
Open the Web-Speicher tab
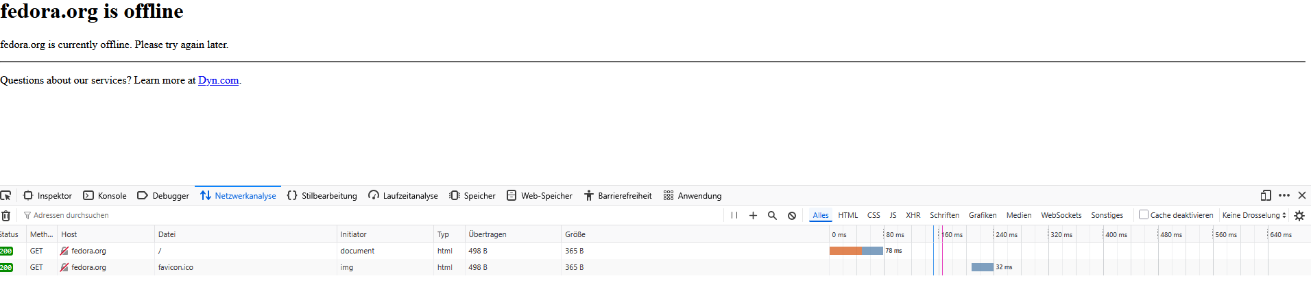pyautogui.click(x=540, y=195)
